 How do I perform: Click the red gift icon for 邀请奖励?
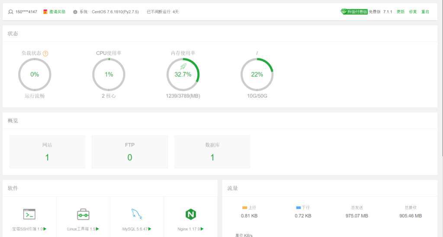pyautogui.click(x=45, y=12)
